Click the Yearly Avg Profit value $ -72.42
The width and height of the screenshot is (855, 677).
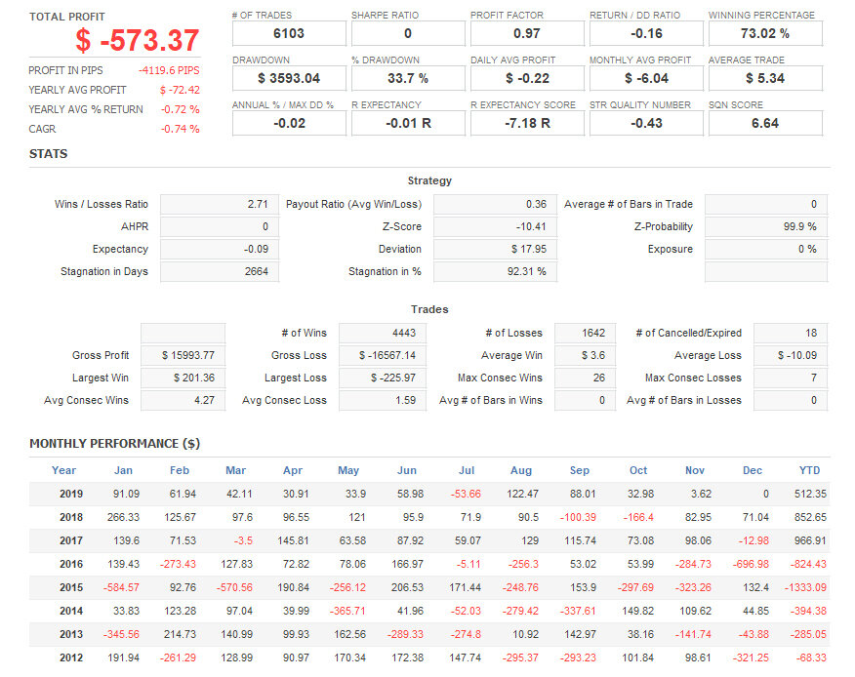(180, 90)
